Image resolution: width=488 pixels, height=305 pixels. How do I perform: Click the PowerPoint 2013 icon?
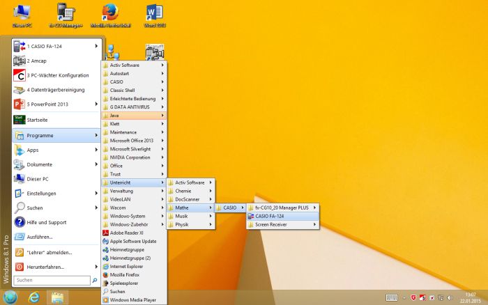point(19,104)
